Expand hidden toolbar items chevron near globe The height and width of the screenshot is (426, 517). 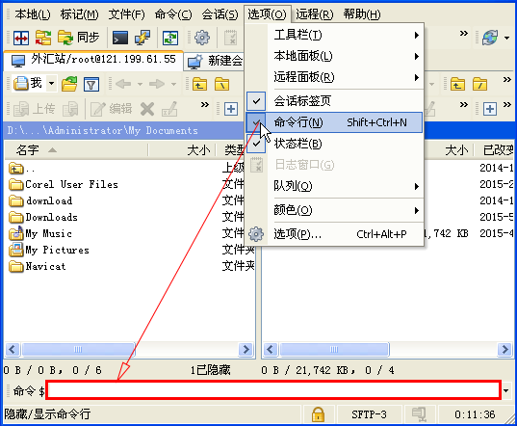[x=464, y=34]
